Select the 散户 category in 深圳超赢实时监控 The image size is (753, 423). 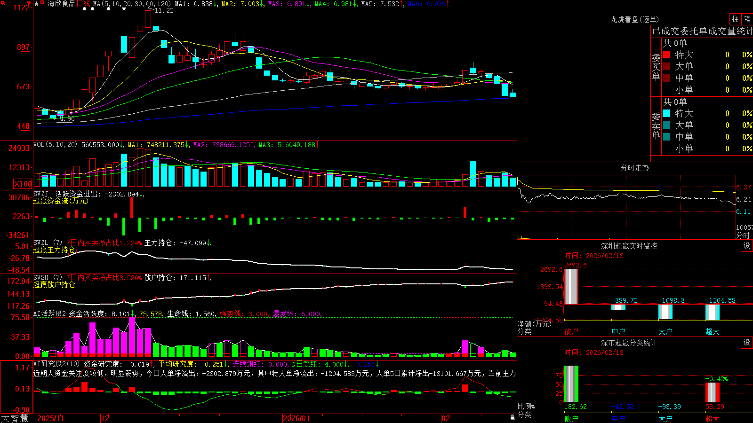click(x=571, y=331)
